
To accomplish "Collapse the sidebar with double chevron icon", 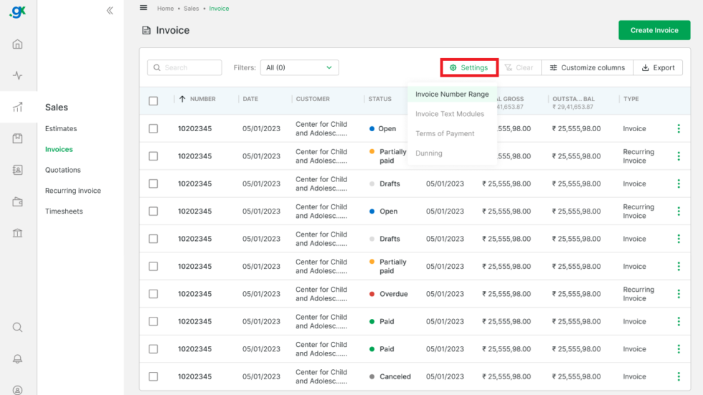I will [x=110, y=10].
